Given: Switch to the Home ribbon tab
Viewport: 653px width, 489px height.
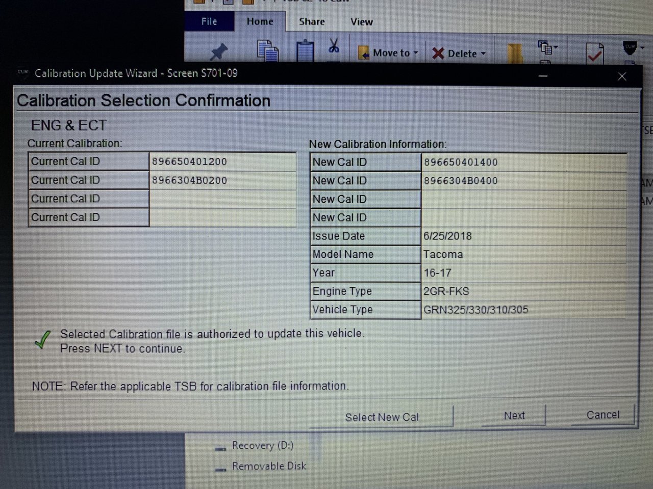Looking at the screenshot, I should (260, 21).
